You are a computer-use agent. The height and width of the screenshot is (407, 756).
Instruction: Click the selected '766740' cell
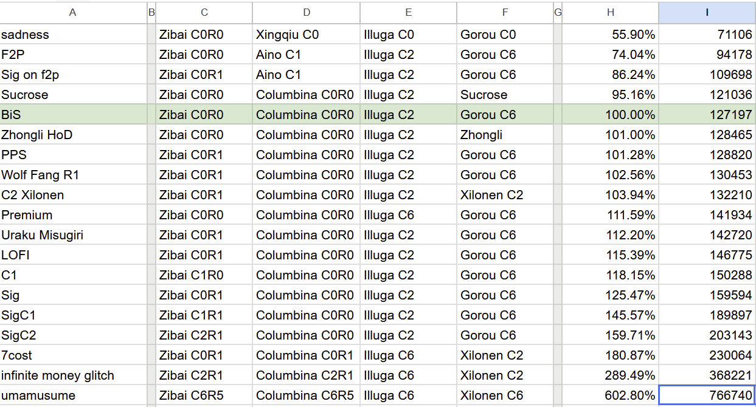tap(707, 395)
